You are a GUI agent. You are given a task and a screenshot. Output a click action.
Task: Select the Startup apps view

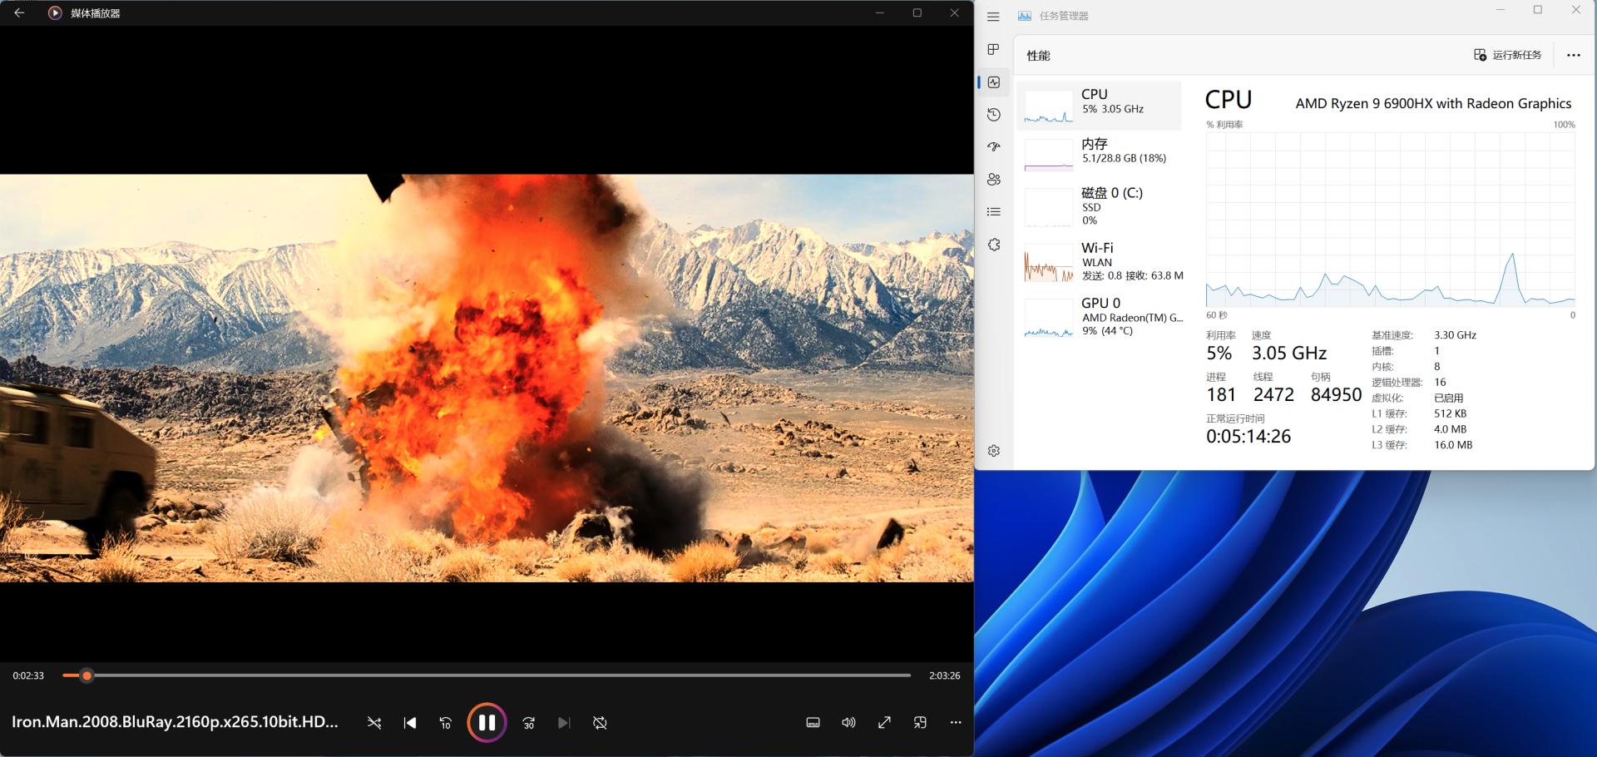(x=993, y=146)
